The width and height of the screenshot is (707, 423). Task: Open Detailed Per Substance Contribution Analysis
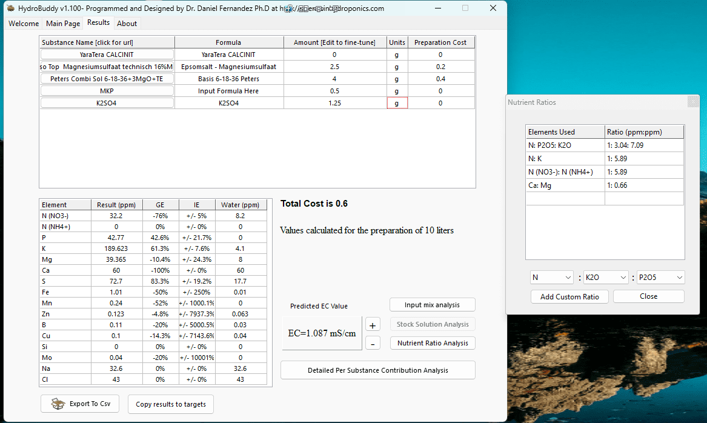pos(378,370)
